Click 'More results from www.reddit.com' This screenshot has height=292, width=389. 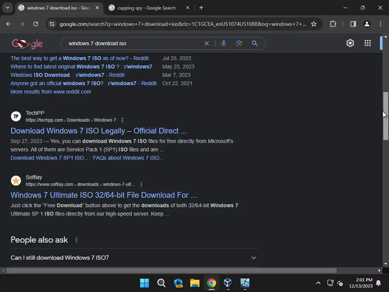pos(51,92)
